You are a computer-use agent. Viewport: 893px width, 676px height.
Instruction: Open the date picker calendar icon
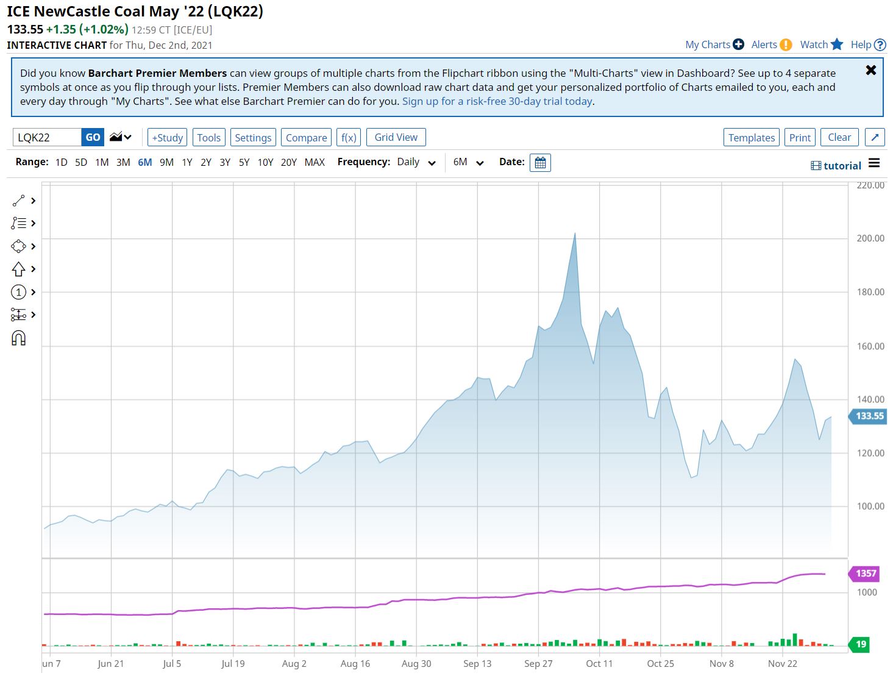(540, 163)
